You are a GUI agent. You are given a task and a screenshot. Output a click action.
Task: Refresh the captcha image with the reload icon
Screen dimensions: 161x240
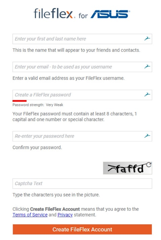point(149,165)
